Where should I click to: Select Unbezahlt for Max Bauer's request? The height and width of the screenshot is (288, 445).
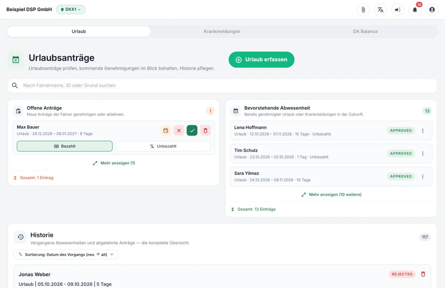[163, 146]
